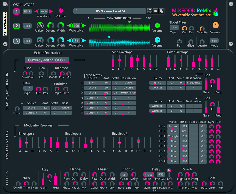The image size is (236, 194).
Task: Open the LP filter type dropdown in Shapers
Action: 28,88
